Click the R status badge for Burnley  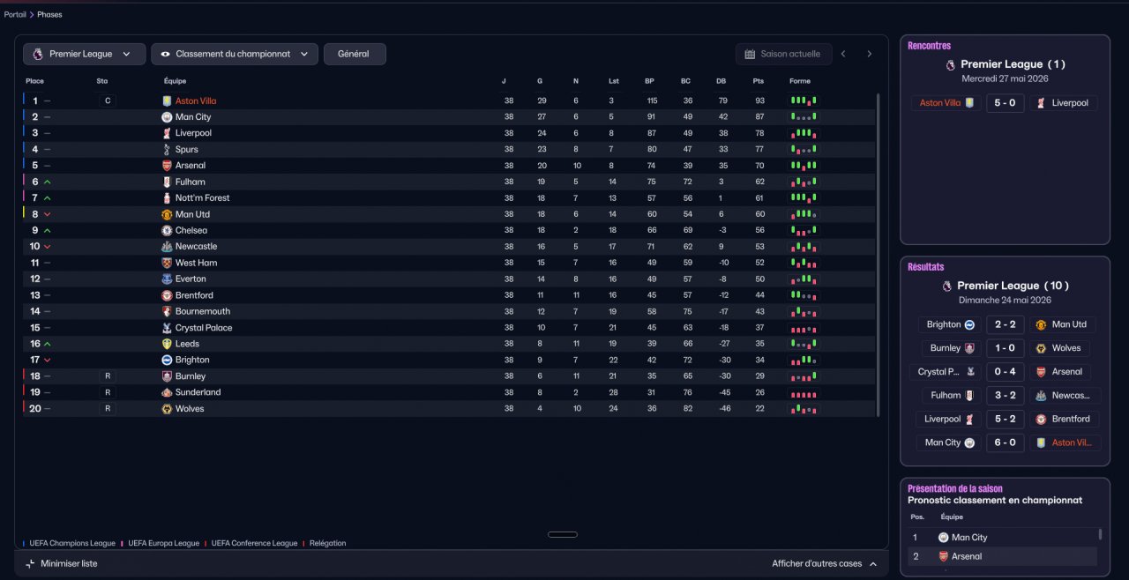click(x=108, y=376)
